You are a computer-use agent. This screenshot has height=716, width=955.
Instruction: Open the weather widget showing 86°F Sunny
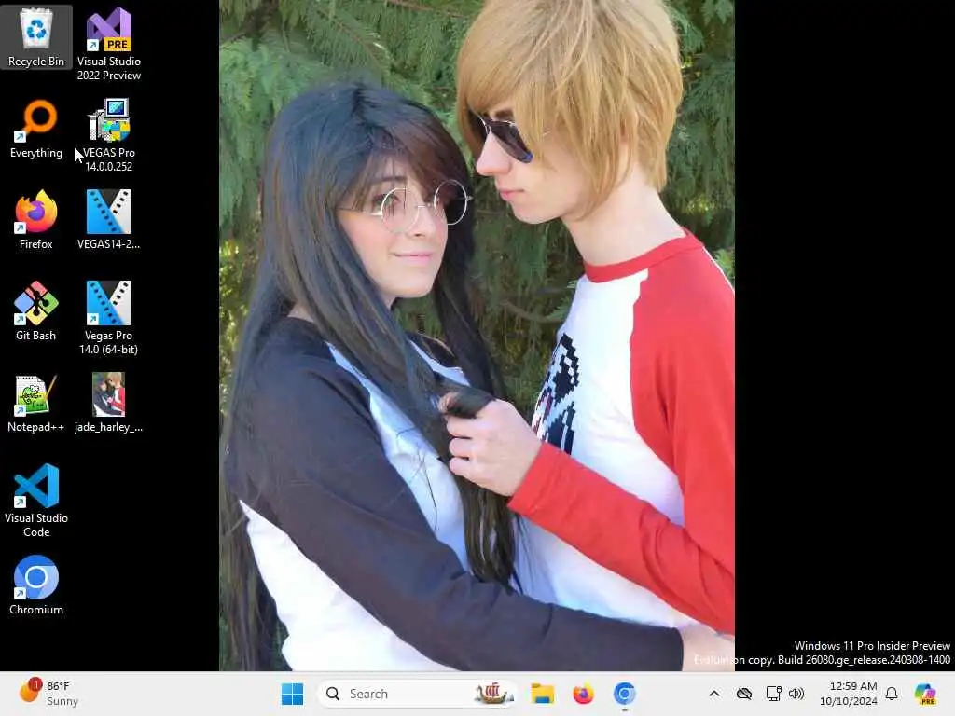(x=48, y=694)
